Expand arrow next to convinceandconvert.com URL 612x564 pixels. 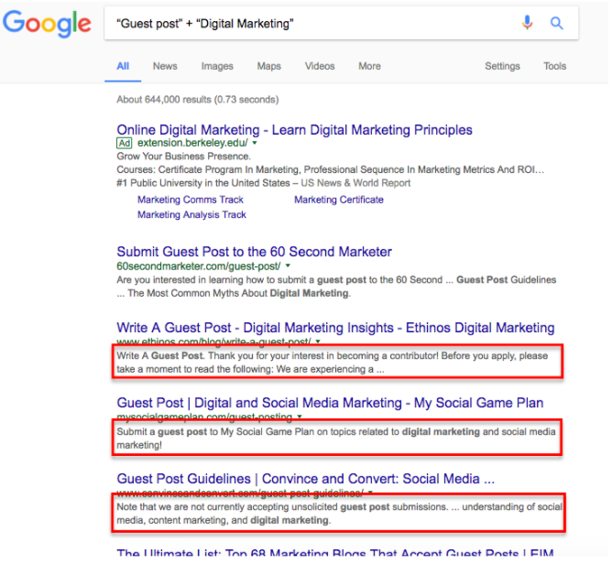coord(370,493)
